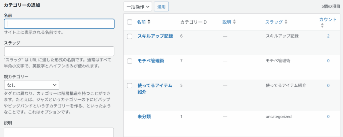Open the 未分類 category link

(x=144, y=117)
